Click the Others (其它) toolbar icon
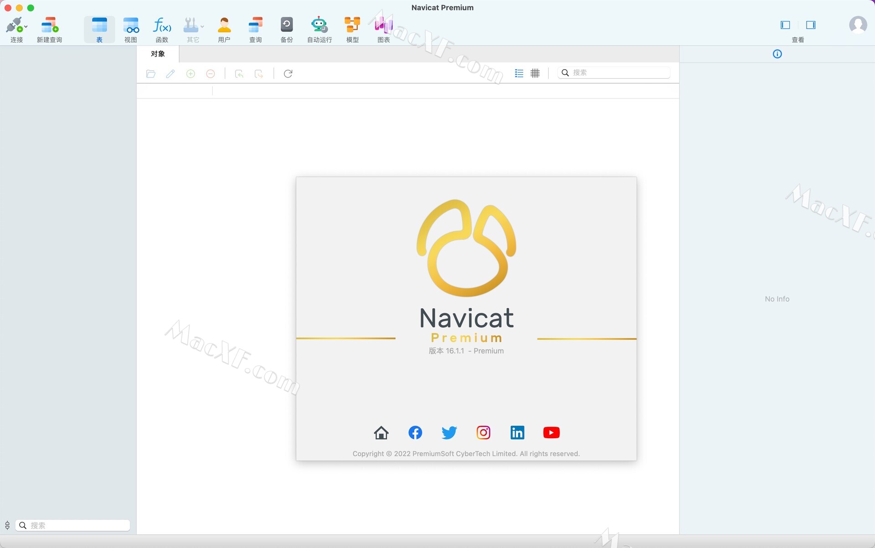The image size is (875, 548). click(190, 25)
